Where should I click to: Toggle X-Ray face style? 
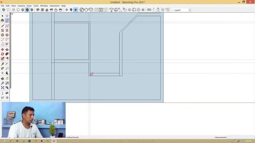tap(4, 10)
